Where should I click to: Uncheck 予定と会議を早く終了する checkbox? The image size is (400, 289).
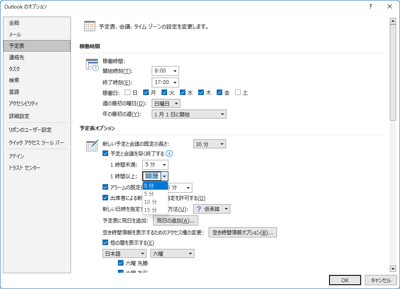coord(106,153)
